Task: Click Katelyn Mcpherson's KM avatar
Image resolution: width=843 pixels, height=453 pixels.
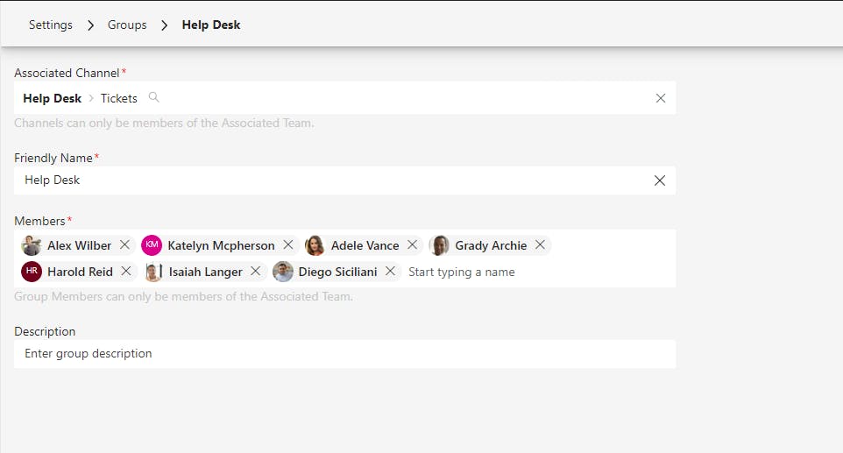Action: (x=152, y=245)
